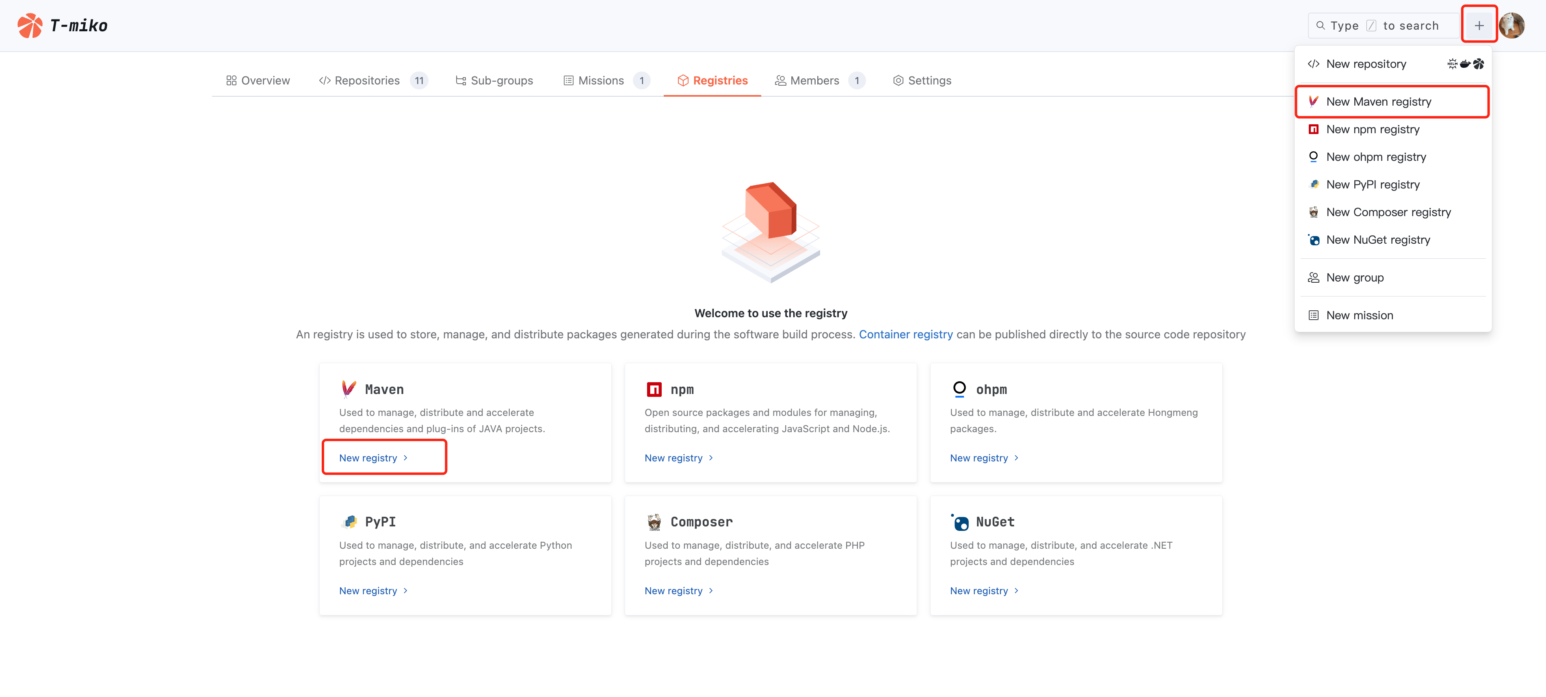Click the plus create-new button
Viewport: 1546px width, 697px height.
pyautogui.click(x=1479, y=25)
